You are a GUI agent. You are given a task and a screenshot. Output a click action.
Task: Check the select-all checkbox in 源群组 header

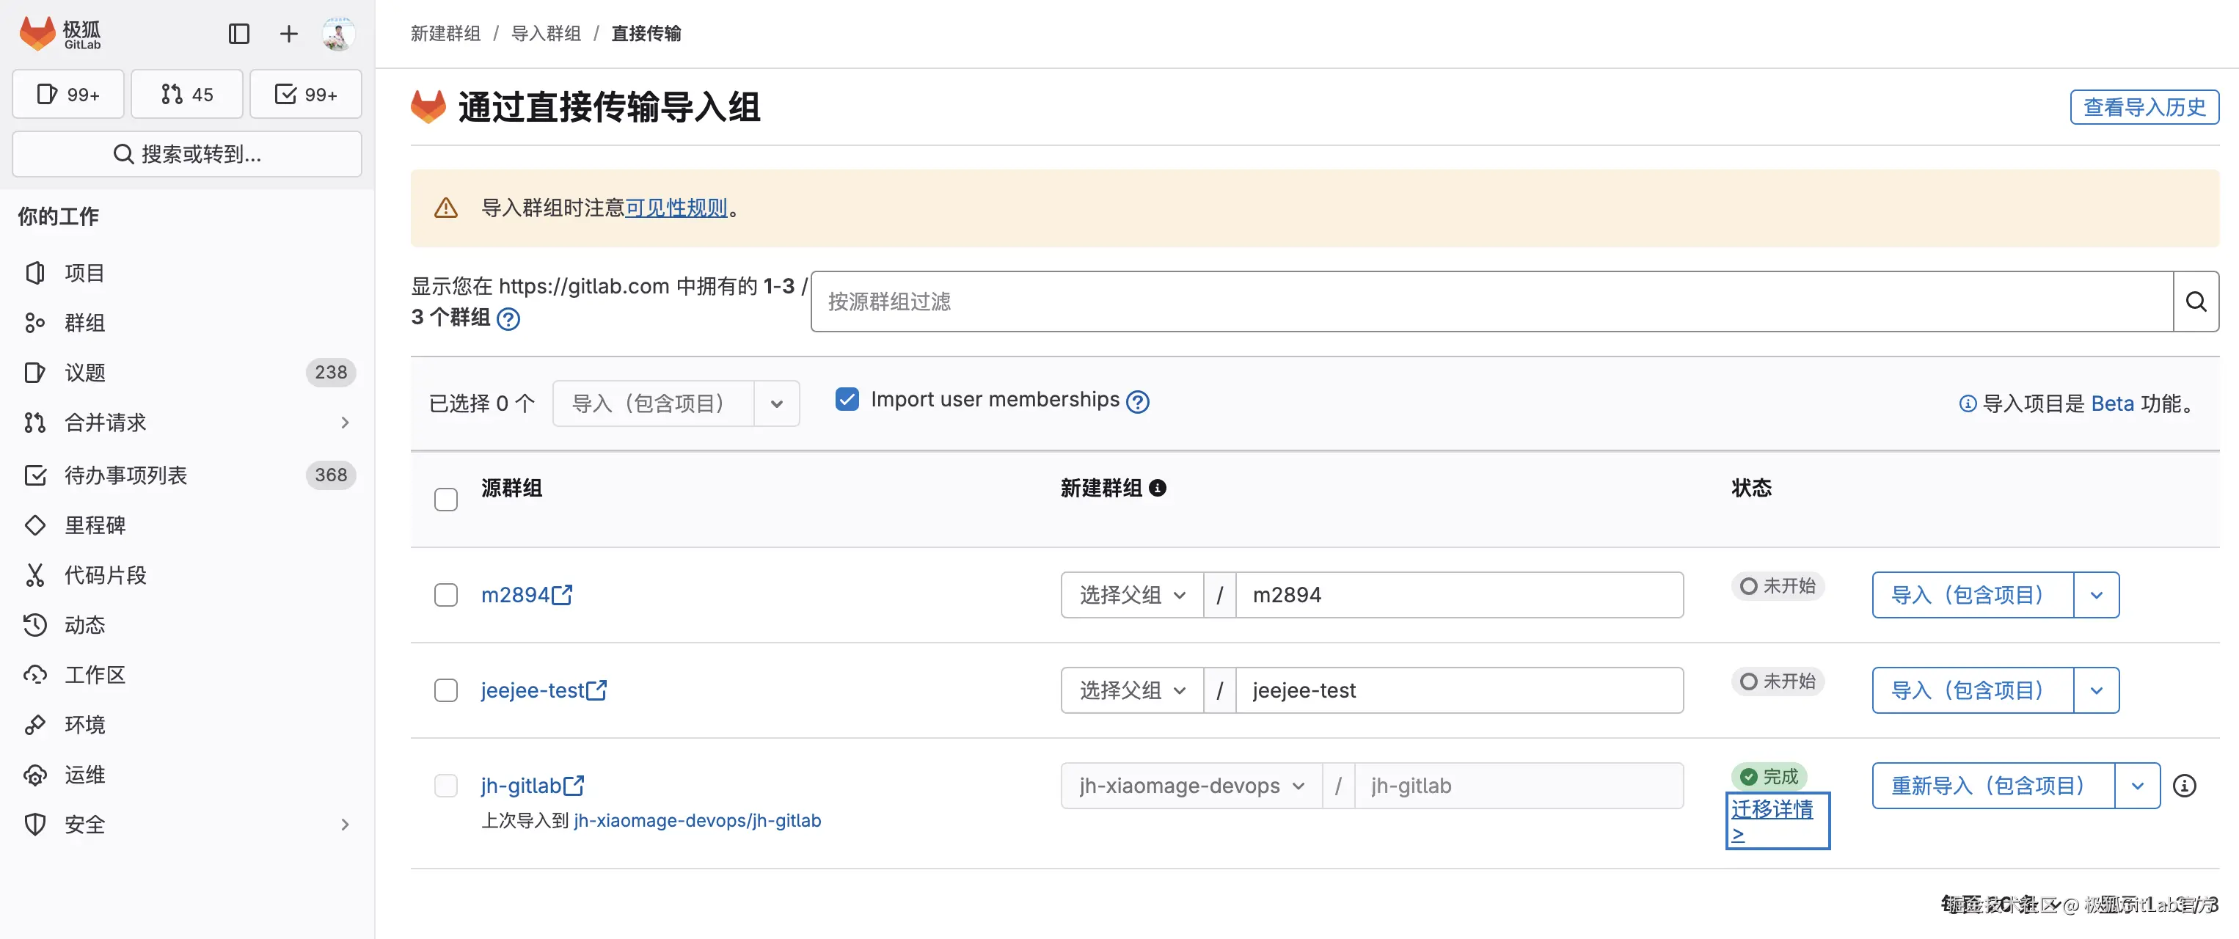[446, 499]
